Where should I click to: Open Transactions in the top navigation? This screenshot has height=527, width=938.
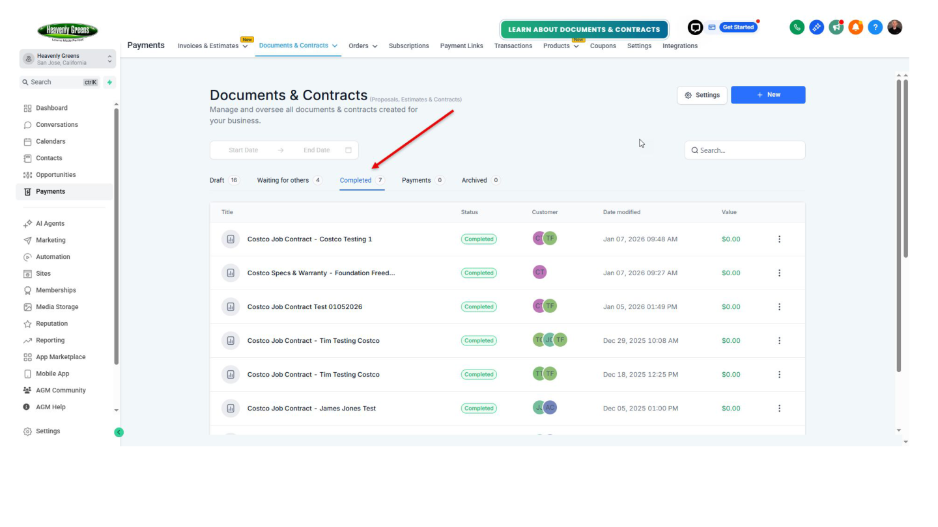pyautogui.click(x=513, y=46)
